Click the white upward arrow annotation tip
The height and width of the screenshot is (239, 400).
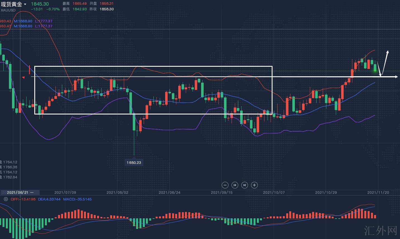(387, 52)
